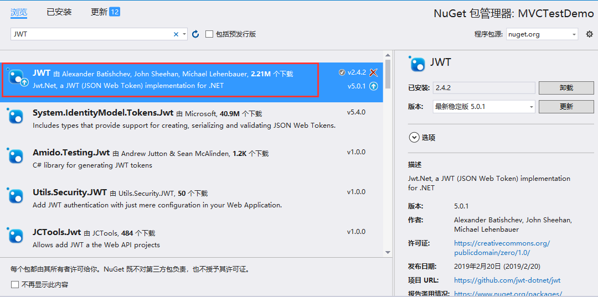
Task: Click the v5.4.0 version label
Action: tap(356, 112)
